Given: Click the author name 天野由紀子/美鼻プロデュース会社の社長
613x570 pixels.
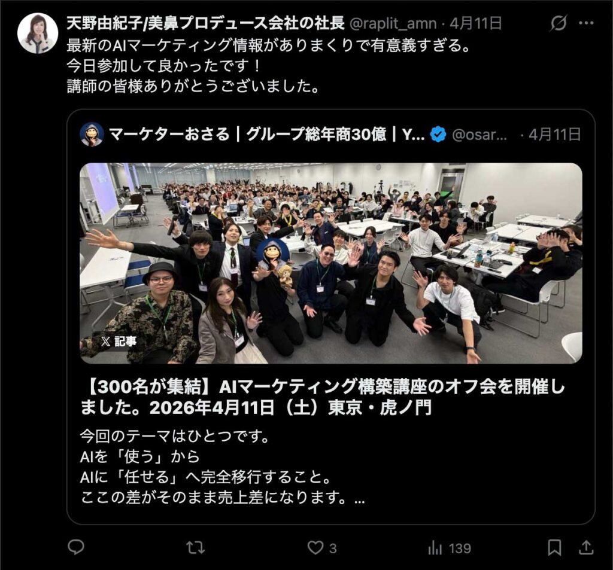Looking at the screenshot, I should 205,23.
